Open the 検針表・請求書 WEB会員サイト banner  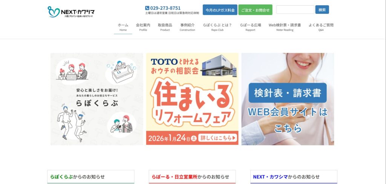tap(288, 99)
